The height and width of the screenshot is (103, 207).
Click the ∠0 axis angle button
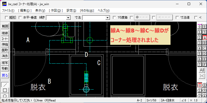(184, 100)
